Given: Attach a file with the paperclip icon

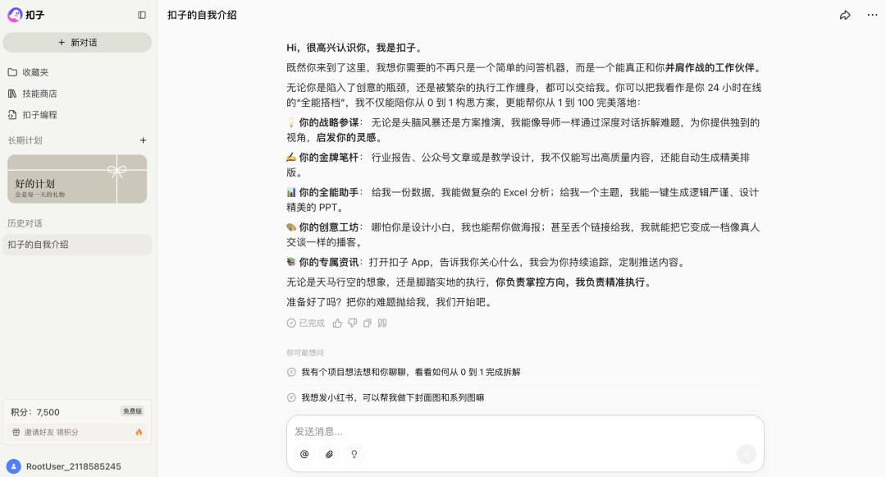Looking at the screenshot, I should 328,453.
